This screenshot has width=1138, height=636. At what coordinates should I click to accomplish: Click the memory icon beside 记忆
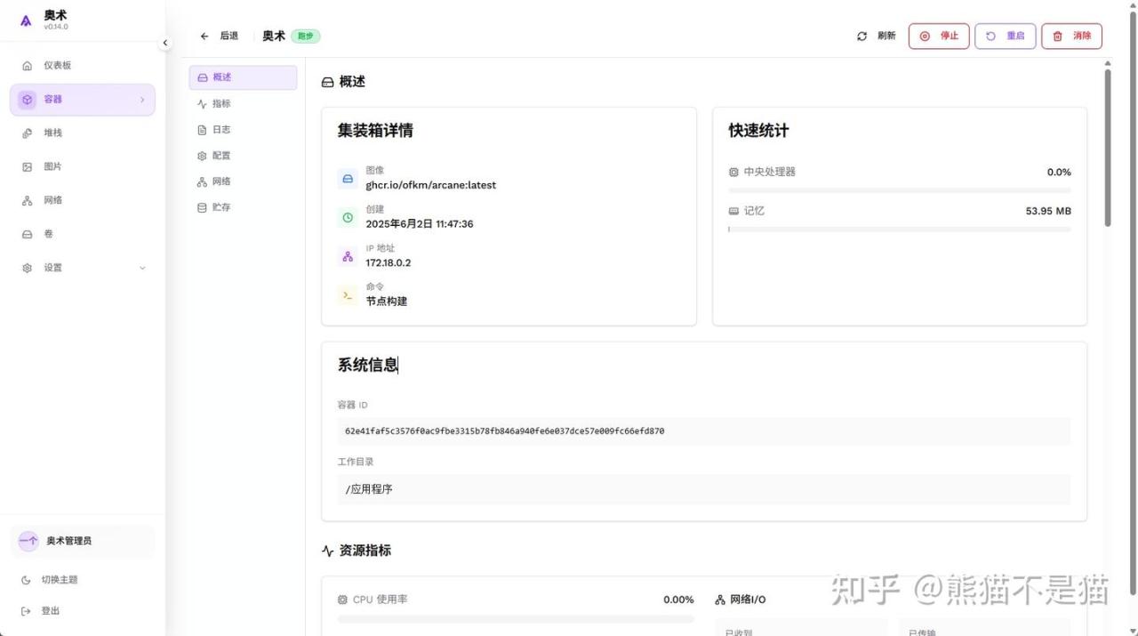coord(733,211)
